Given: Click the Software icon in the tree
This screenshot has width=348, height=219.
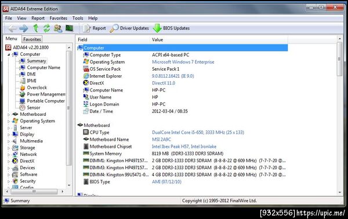Looking at the screenshot, I should pyautogui.click(x=15, y=174).
